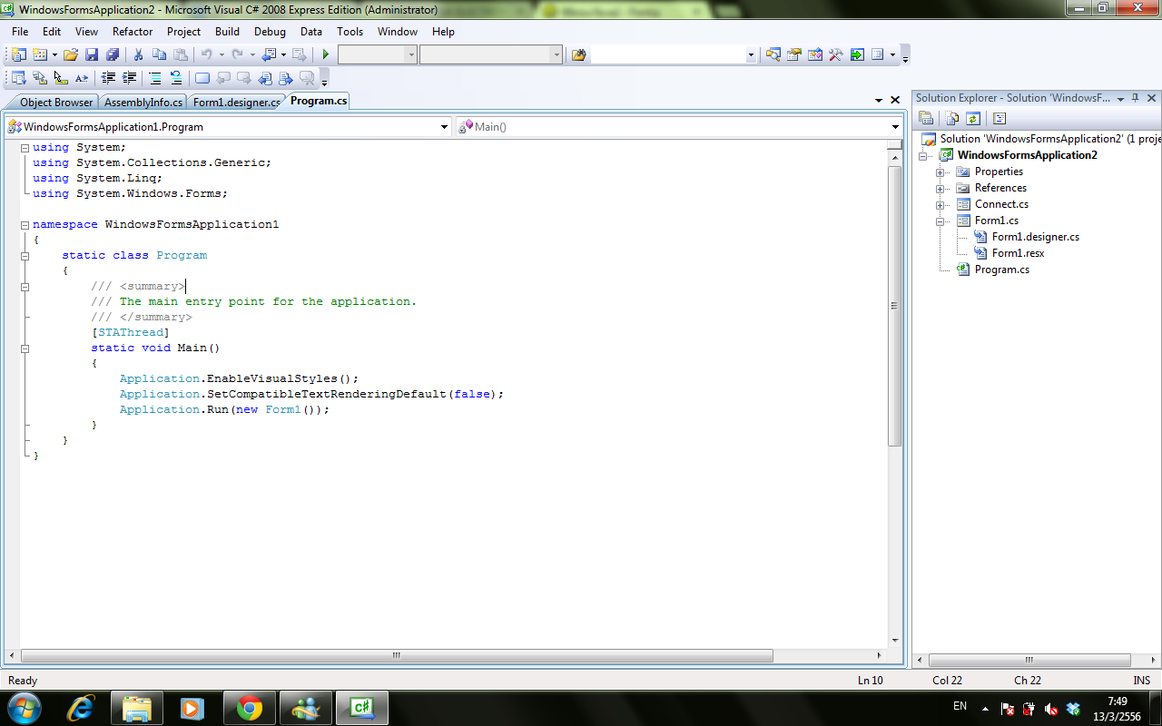Click the Cut scissors icon
This screenshot has width=1162, height=726.
tap(139, 55)
